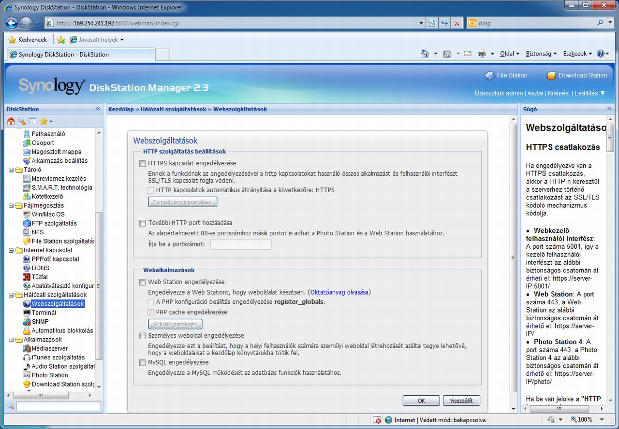Enable the Web Station engedélyezése checkbox
Screen dimensions: 619x429
(x=142, y=282)
